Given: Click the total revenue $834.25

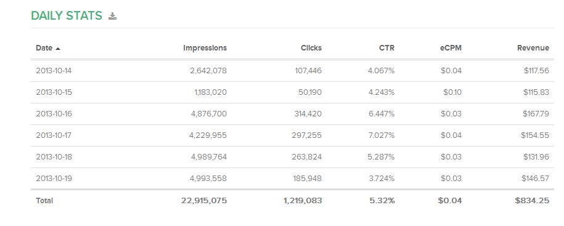Looking at the screenshot, I should click(532, 201).
